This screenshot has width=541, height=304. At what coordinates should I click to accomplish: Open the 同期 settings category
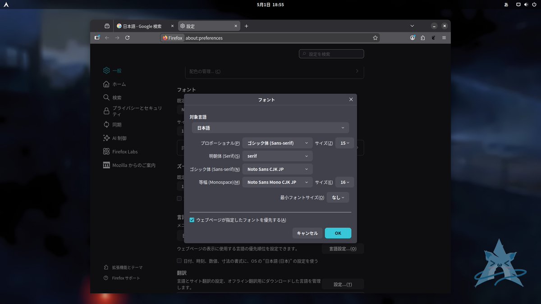(x=112, y=124)
